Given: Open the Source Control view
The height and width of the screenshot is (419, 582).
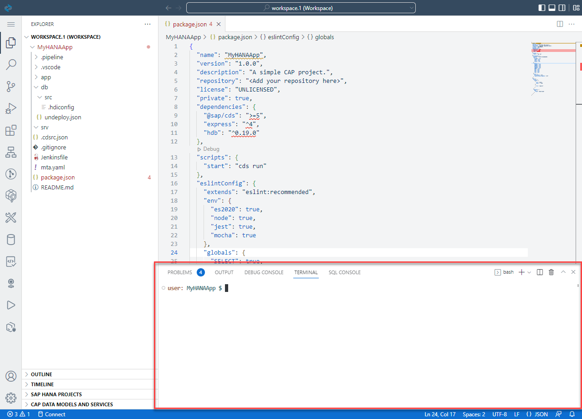Looking at the screenshot, I should (x=11, y=87).
